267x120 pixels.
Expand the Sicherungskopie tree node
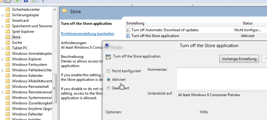click(x=2, y=15)
